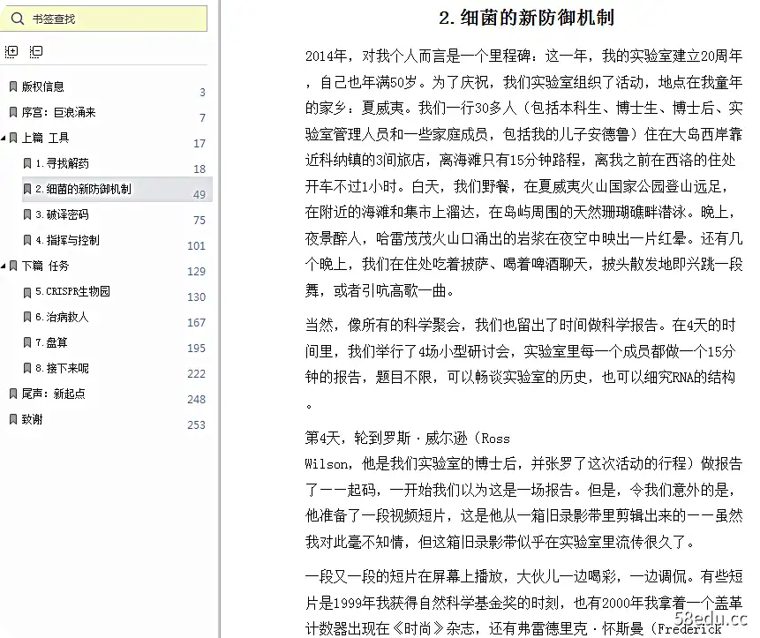Click bookmark icon beside 1. 寻找解药
Viewport: 760px width, 638px height.
(27, 163)
